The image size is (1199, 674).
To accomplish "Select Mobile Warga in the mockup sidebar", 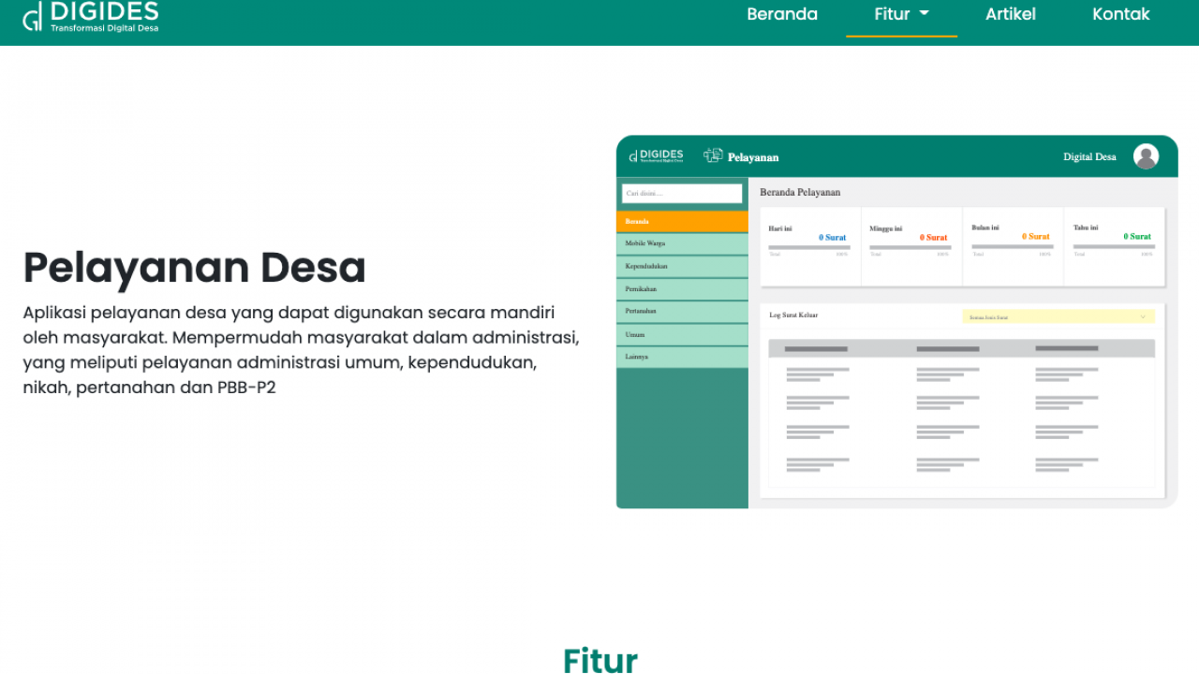I will (682, 243).
